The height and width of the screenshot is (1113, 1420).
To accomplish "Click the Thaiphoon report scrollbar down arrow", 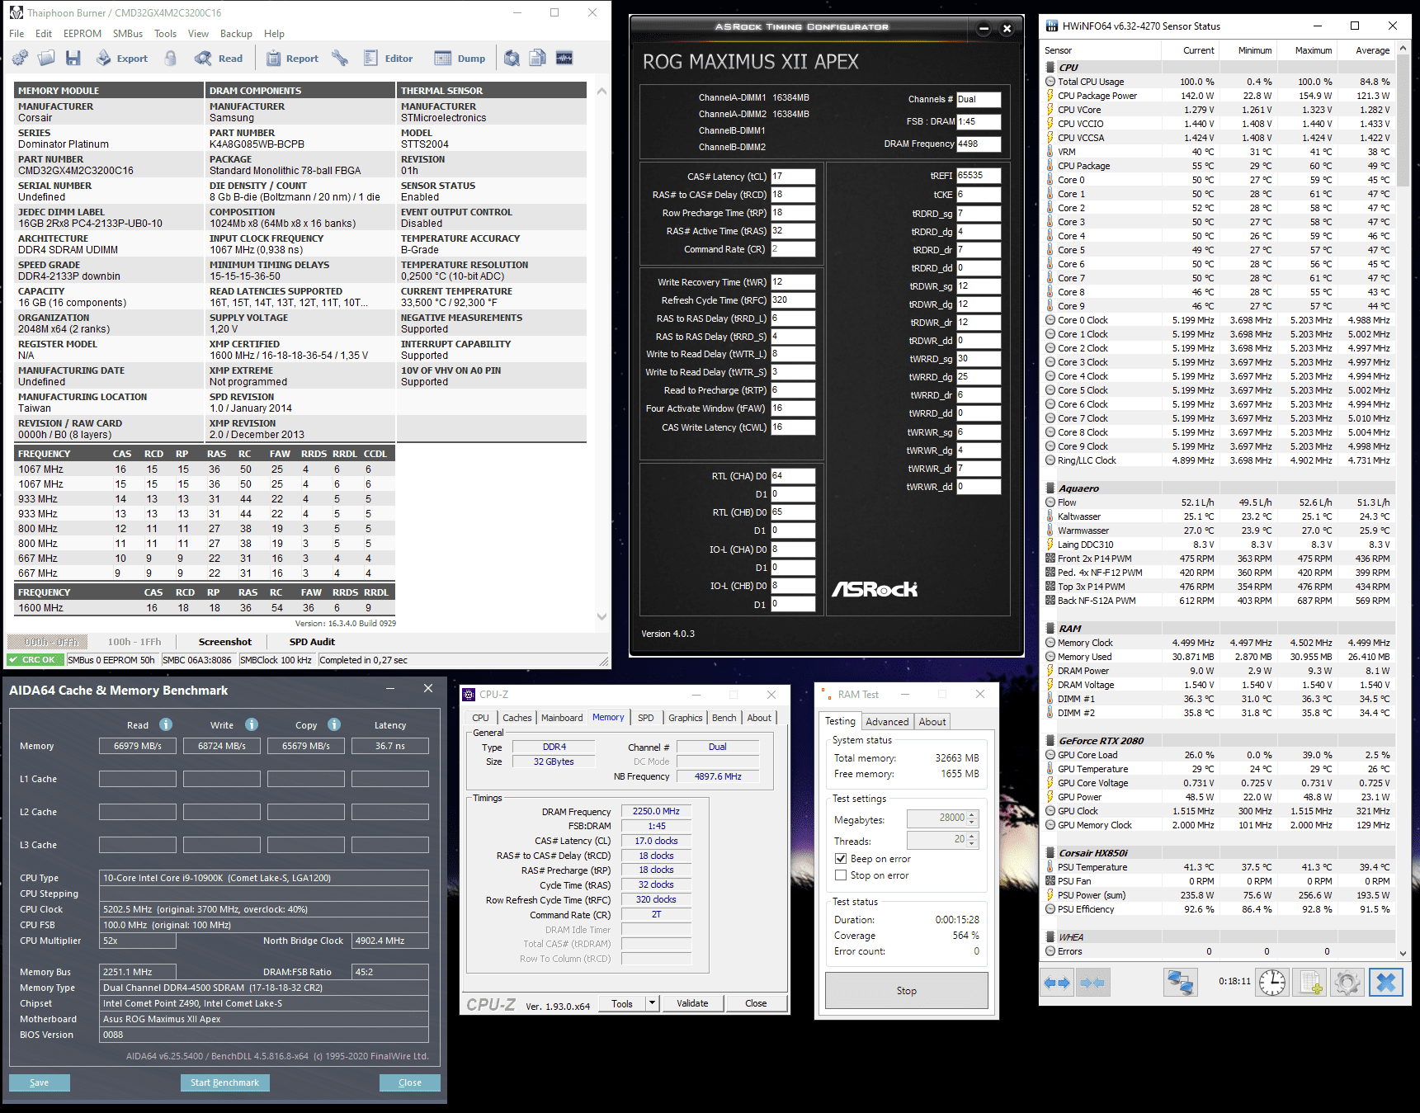I will (x=601, y=616).
